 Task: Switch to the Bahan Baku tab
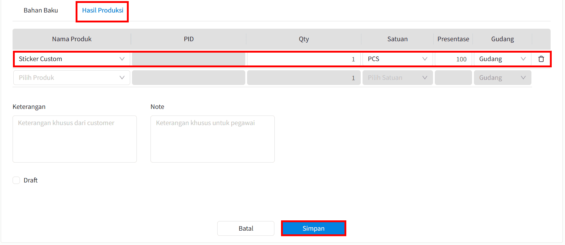(x=41, y=10)
